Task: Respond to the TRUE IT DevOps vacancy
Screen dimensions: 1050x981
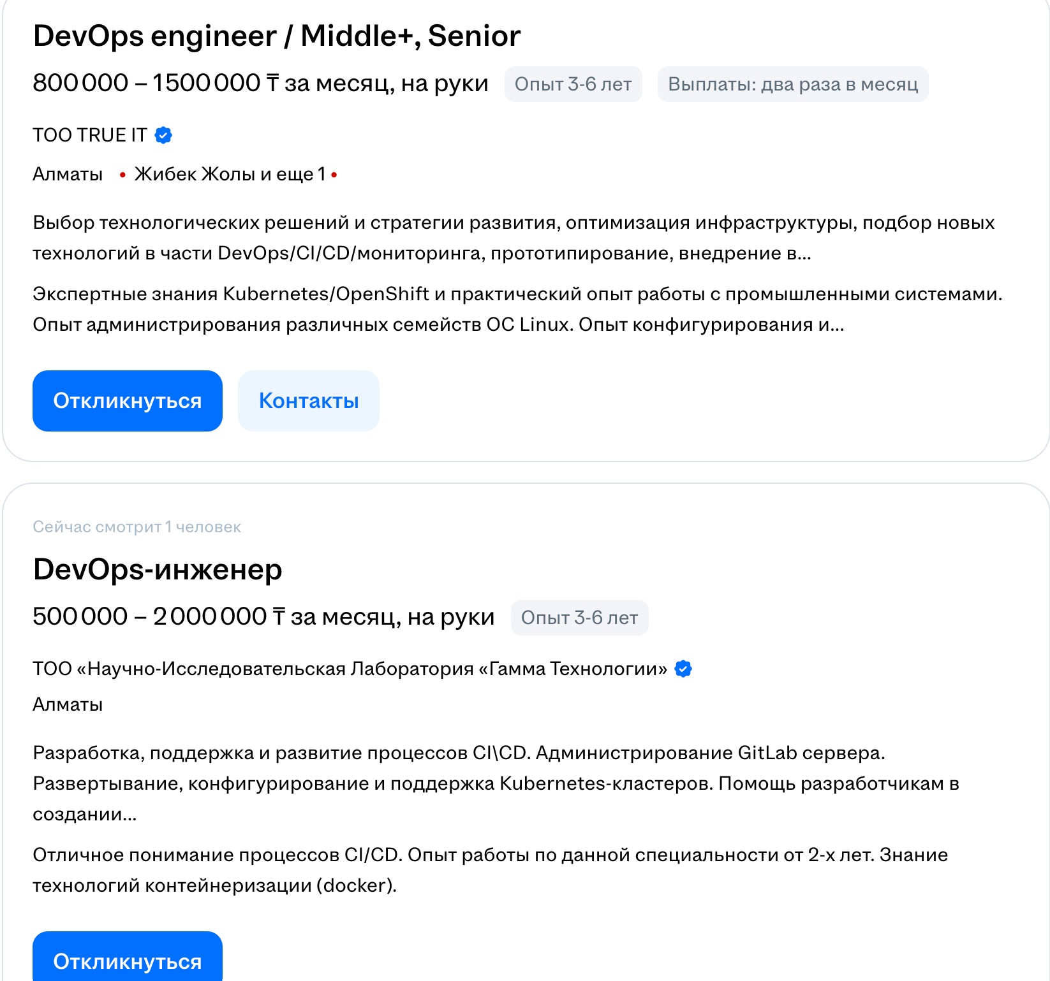Action: [128, 401]
